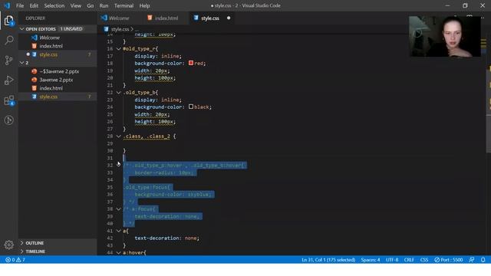Open the Terminal menu
This screenshot has width=491, height=276.
pos(124,5)
